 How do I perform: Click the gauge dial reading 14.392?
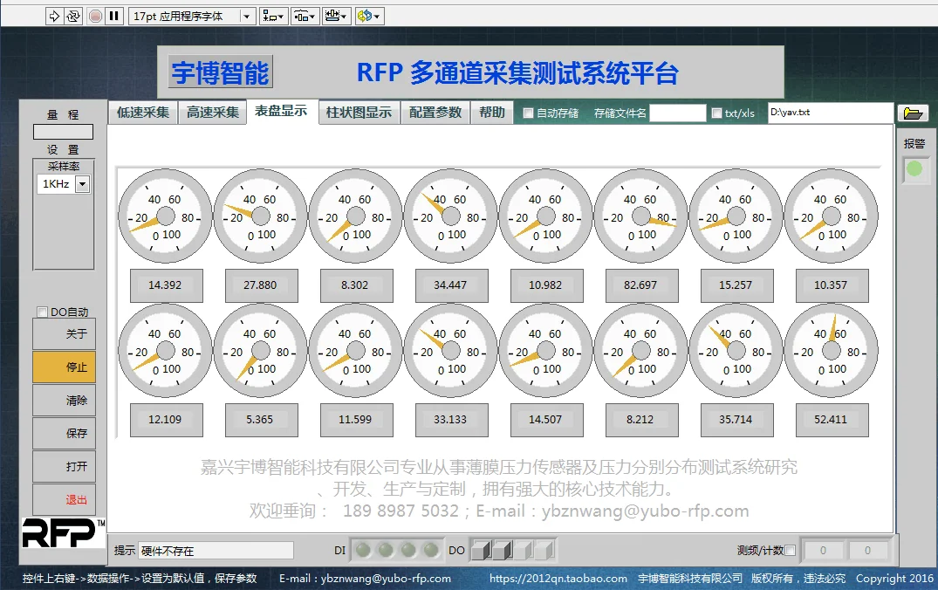[165, 216]
